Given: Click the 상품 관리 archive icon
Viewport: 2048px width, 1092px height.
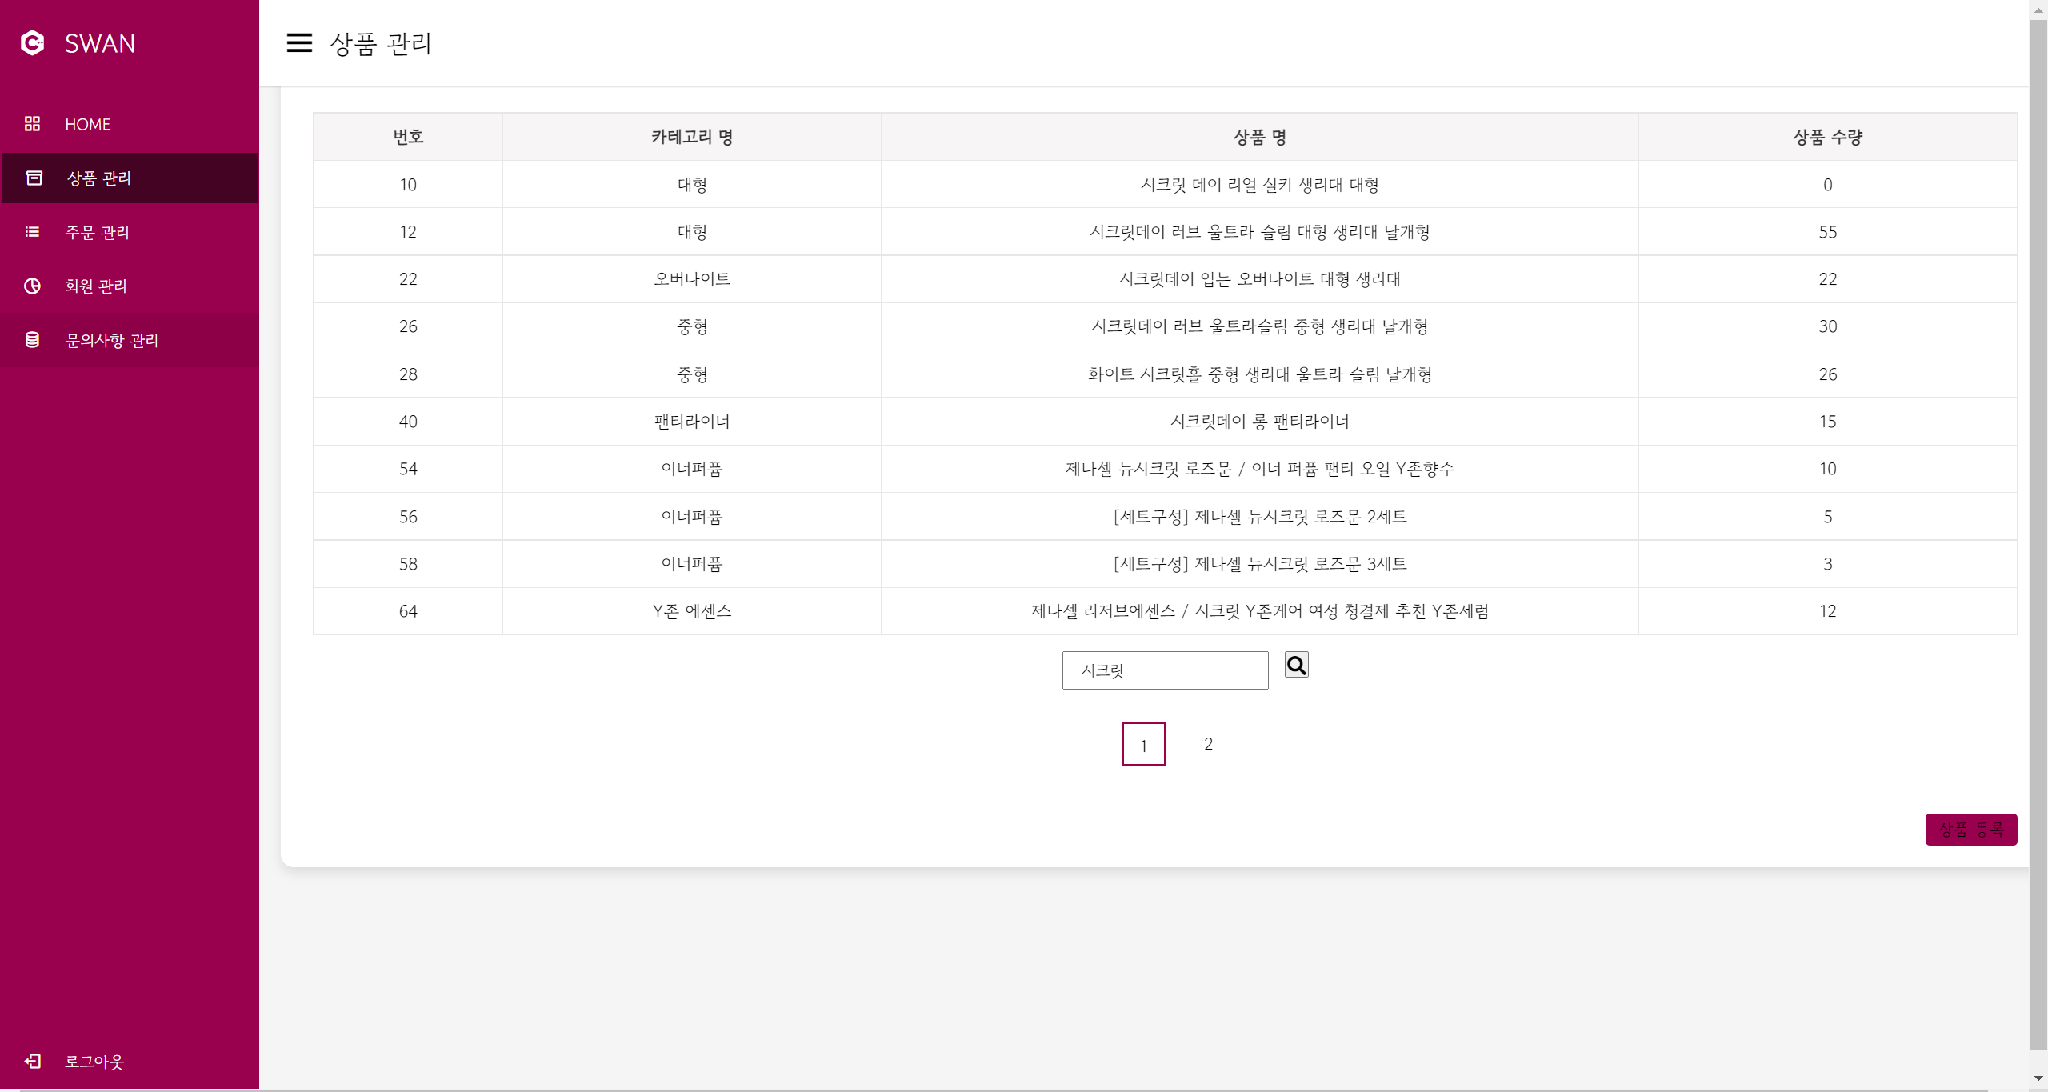Looking at the screenshot, I should coord(34,178).
